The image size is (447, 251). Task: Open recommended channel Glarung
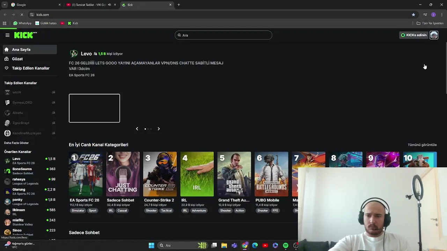(x=30, y=191)
